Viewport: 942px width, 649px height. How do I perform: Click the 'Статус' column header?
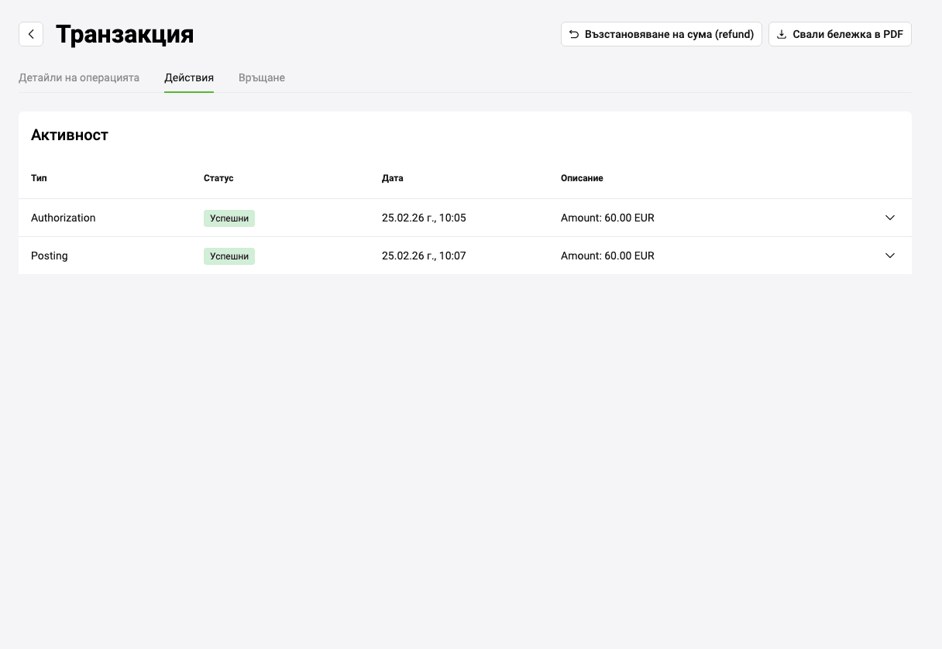(218, 178)
